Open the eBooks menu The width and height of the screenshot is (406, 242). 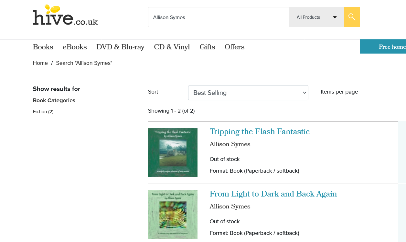point(75,47)
